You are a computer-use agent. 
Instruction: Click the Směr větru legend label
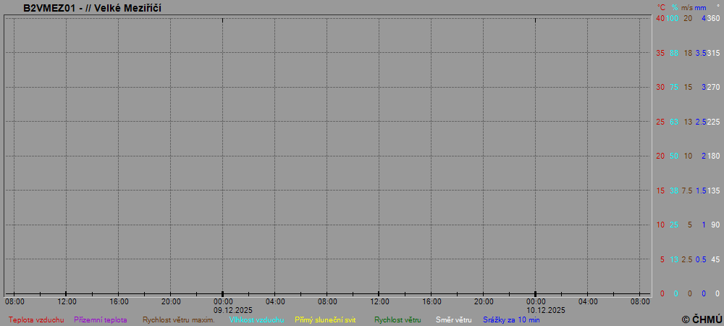click(x=453, y=319)
